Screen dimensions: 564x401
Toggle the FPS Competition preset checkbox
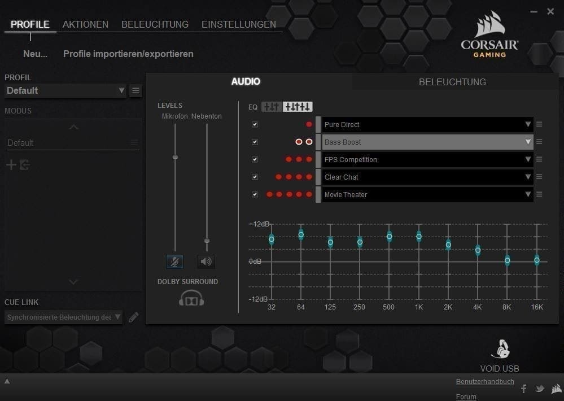point(255,159)
